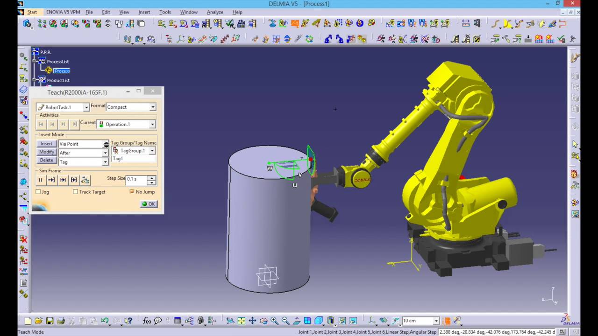The width and height of the screenshot is (598, 336).
Task: Select the Pan view tool
Action: (x=252, y=321)
